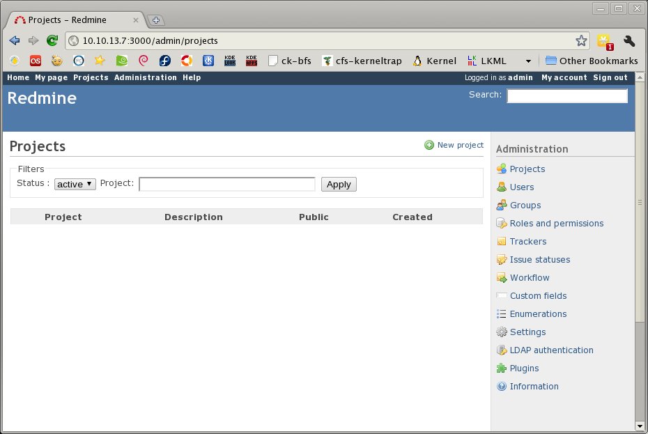The image size is (648, 434).
Task: Open My account link
Action: click(564, 78)
